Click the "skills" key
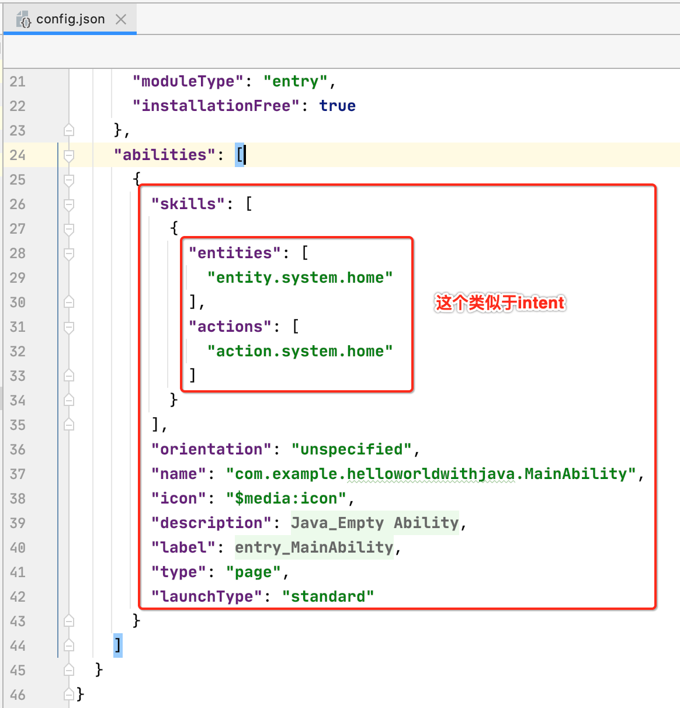This screenshot has height=708, width=680. coord(188,204)
